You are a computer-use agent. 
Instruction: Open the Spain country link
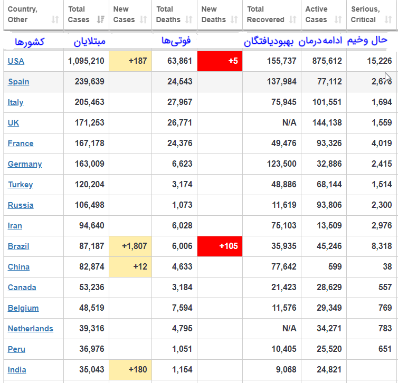(18, 82)
